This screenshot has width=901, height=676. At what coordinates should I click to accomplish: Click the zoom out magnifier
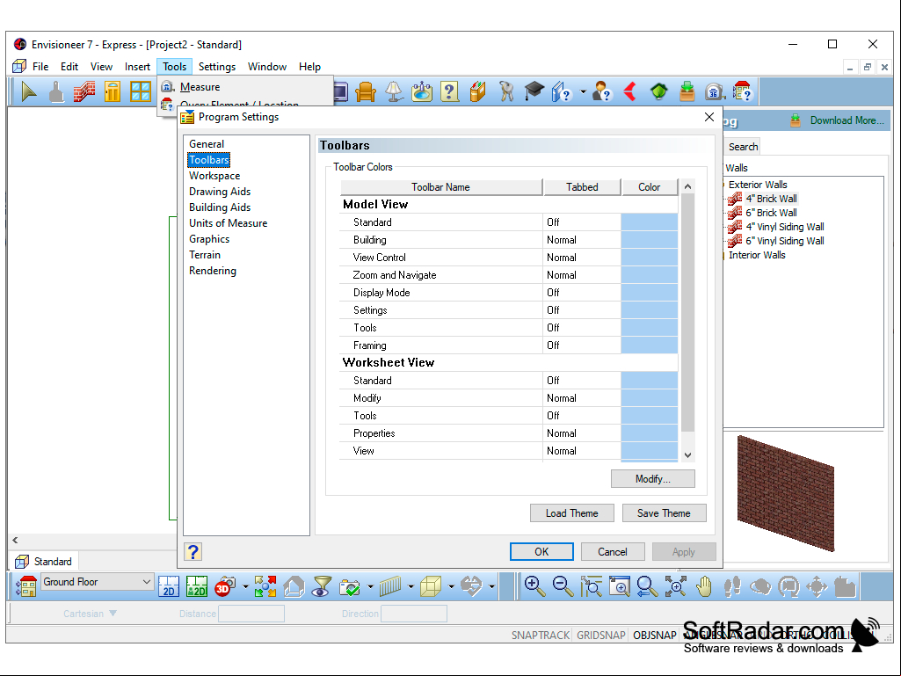tap(563, 587)
